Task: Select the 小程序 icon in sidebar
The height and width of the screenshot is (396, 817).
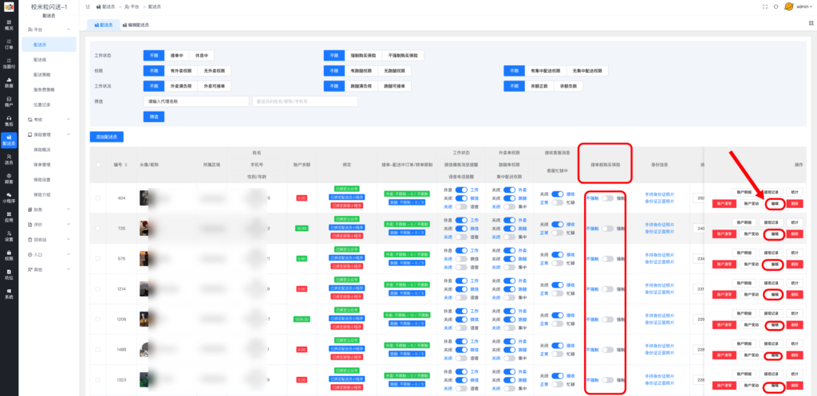Action: [x=9, y=198]
